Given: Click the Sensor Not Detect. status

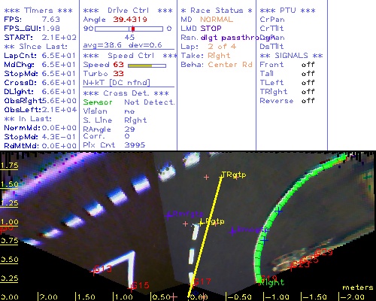Looking at the screenshot, I should pos(129,102).
